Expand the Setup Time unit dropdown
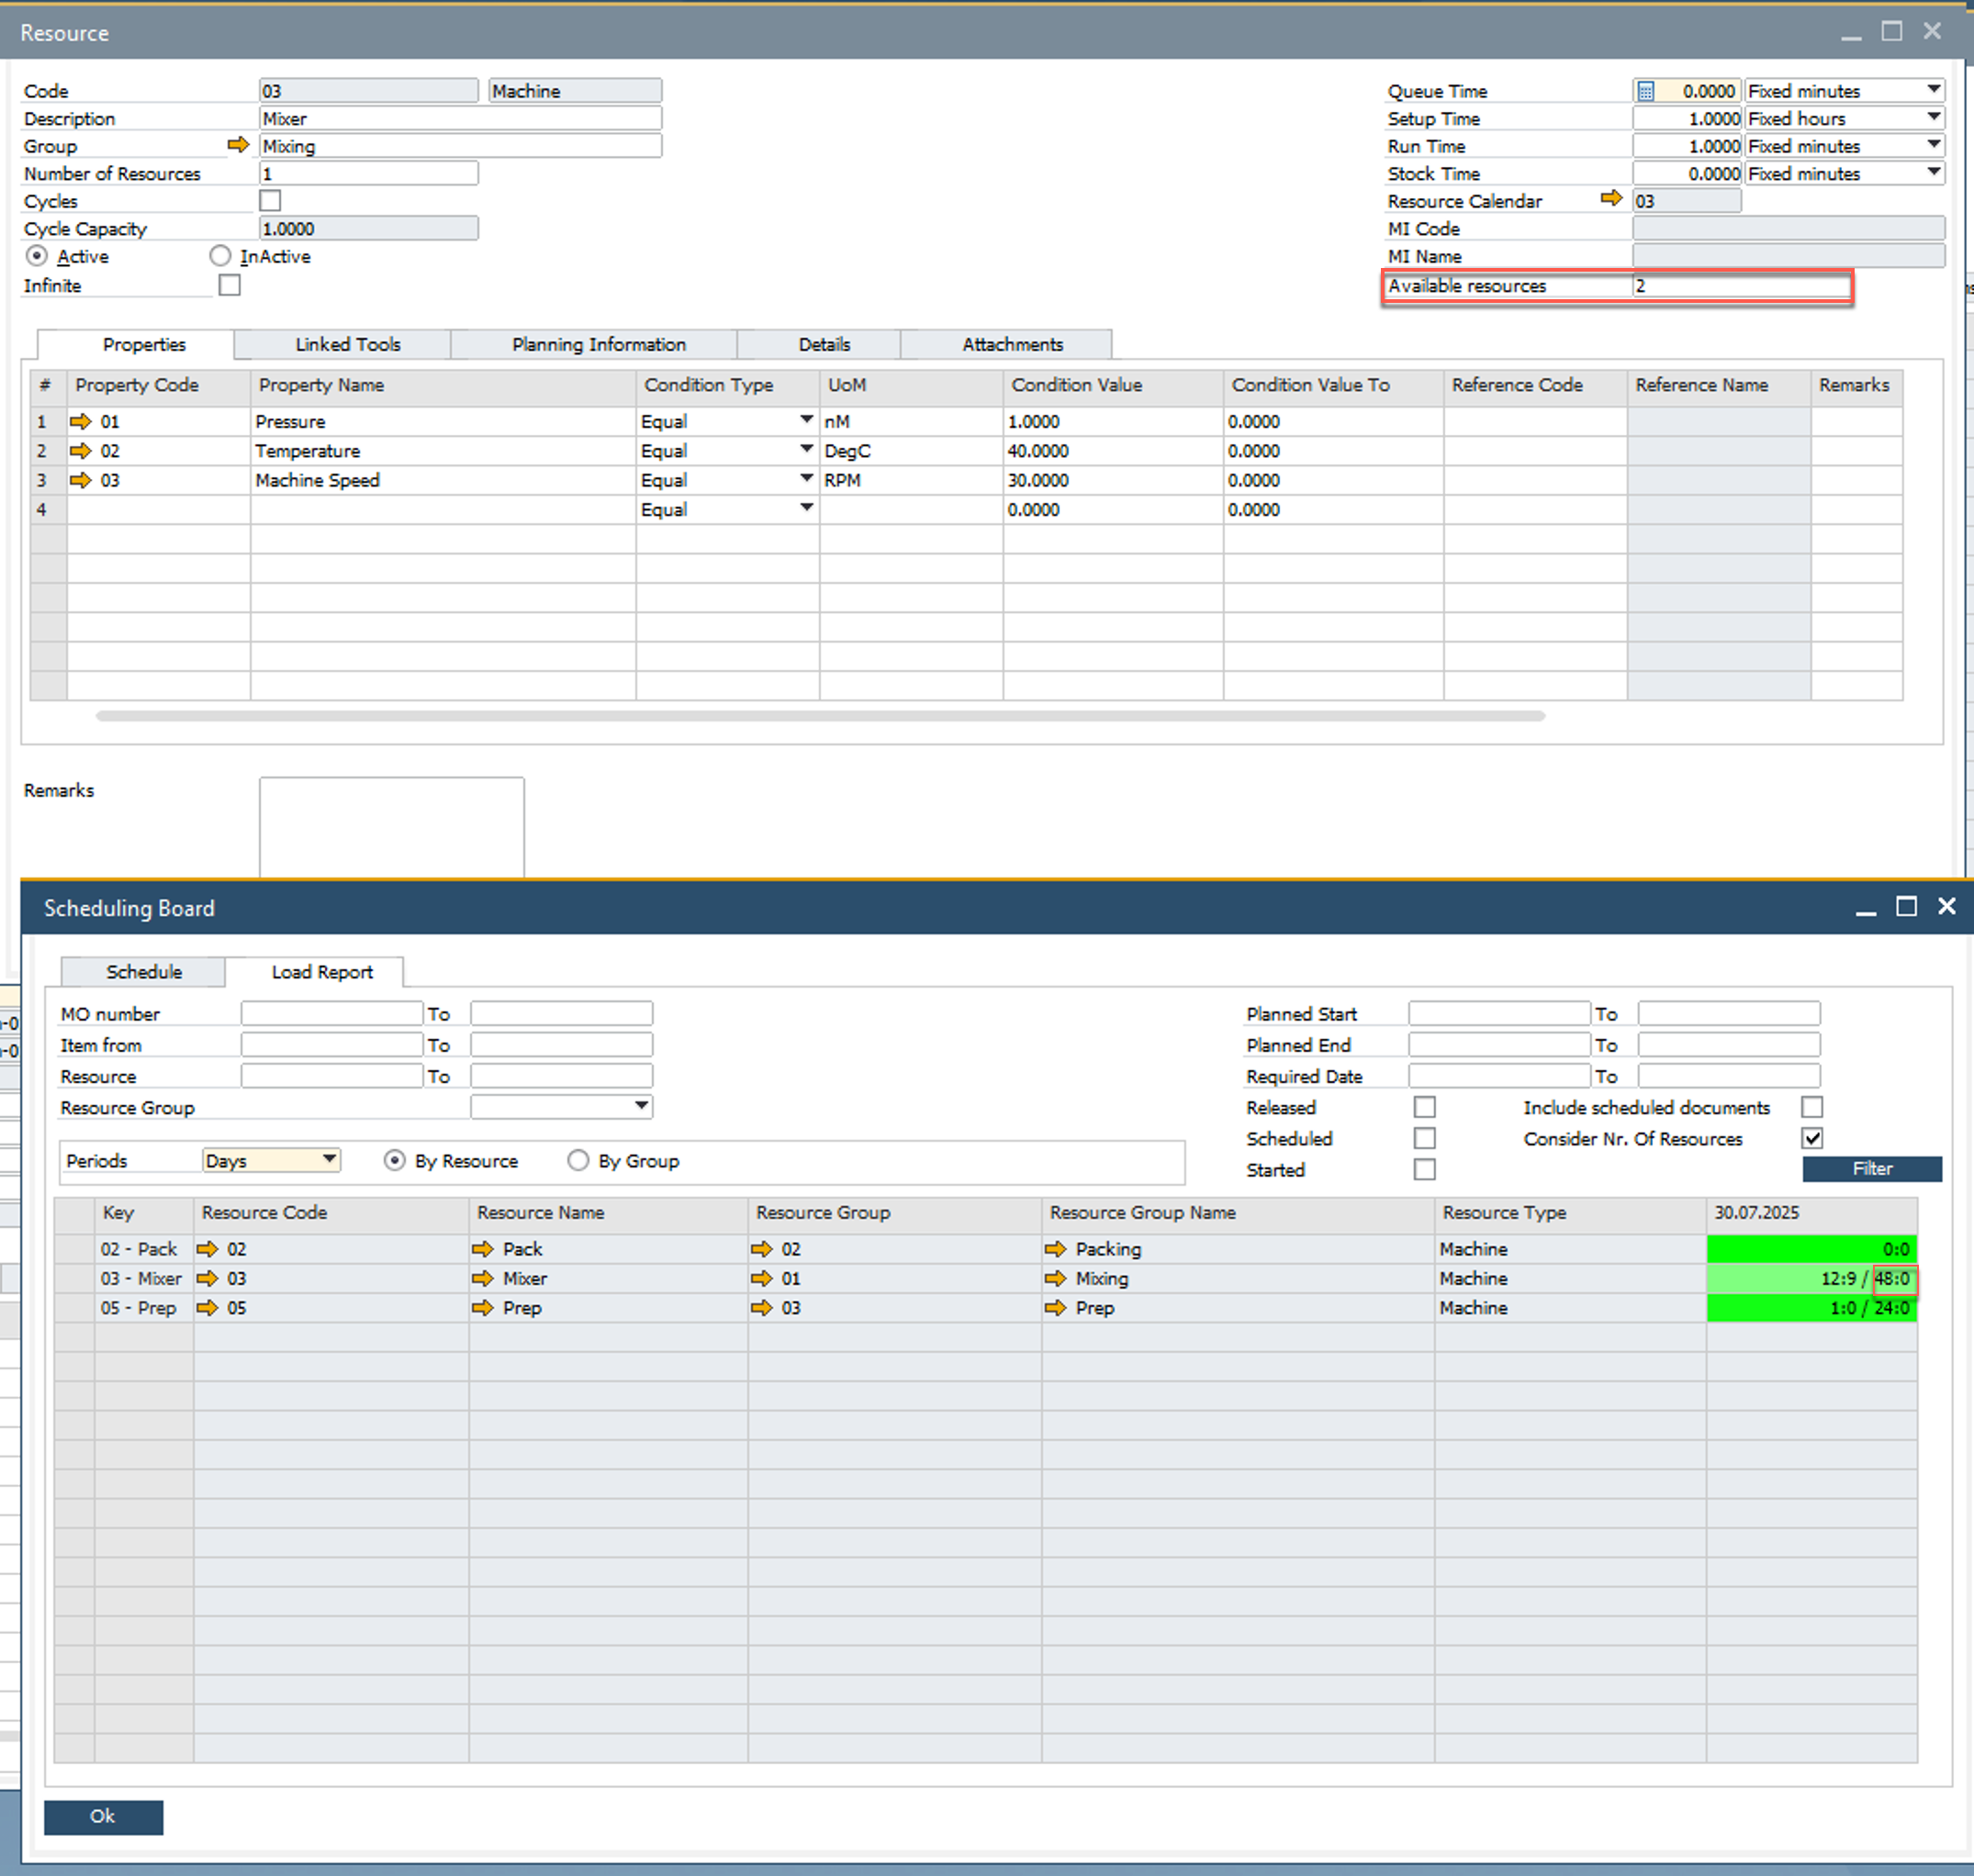Viewport: 1974px width, 1876px height. point(1934,117)
